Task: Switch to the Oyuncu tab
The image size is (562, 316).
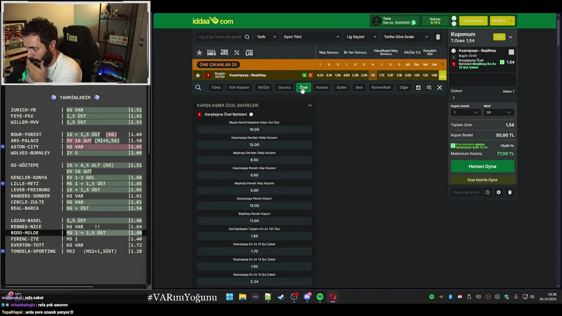Action: (x=285, y=88)
